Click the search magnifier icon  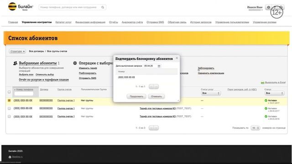coord(103,7)
